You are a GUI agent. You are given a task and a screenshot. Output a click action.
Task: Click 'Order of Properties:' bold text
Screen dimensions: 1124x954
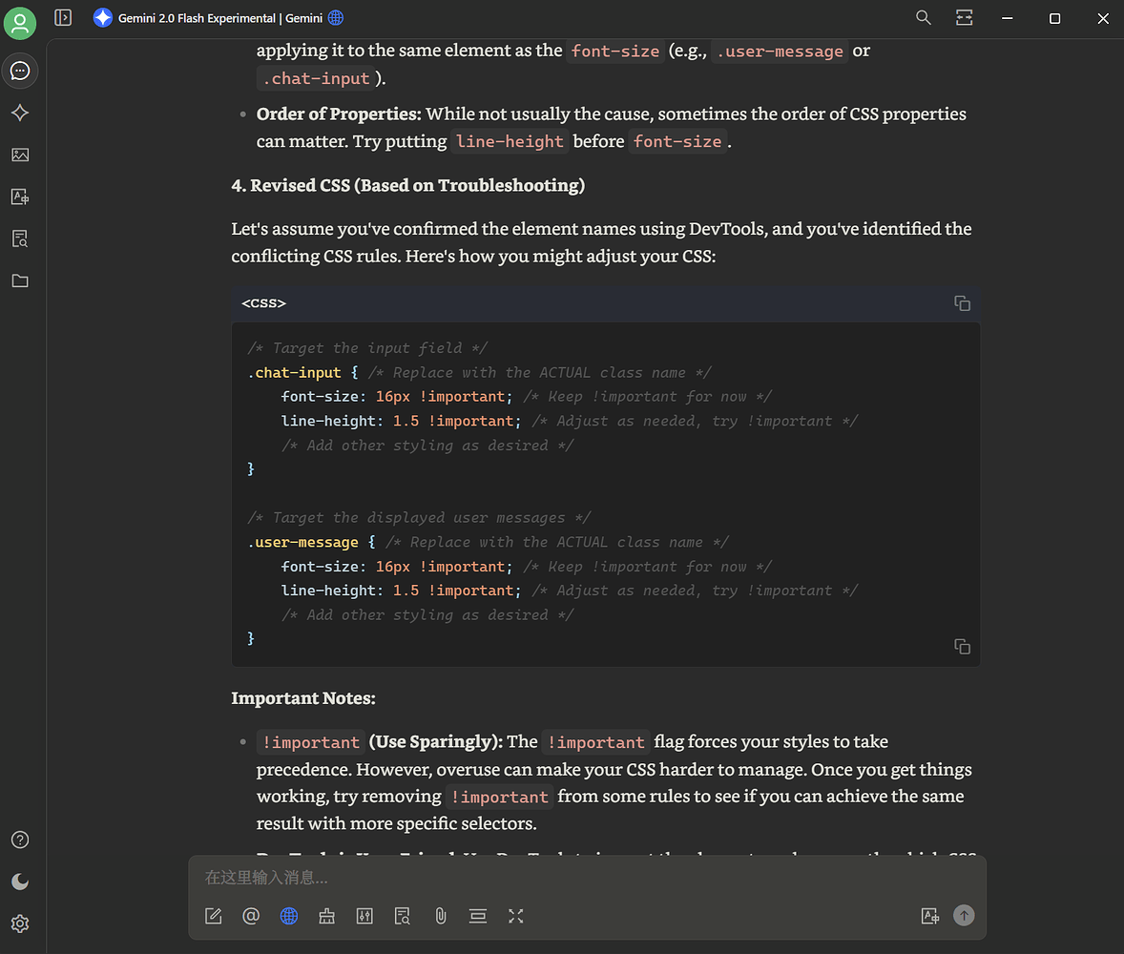point(339,114)
